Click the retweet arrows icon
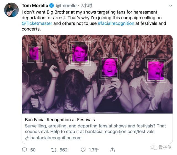The image size is (177, 155). pos(54,150)
